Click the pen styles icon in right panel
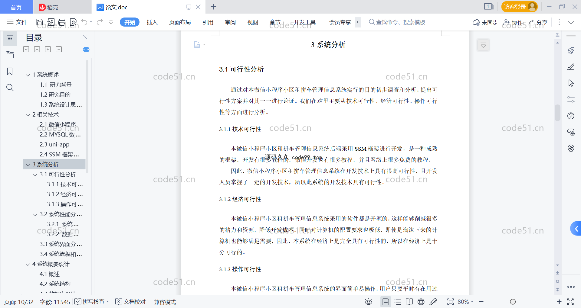Image resolution: width=581 pixels, height=308 pixels. click(571, 67)
